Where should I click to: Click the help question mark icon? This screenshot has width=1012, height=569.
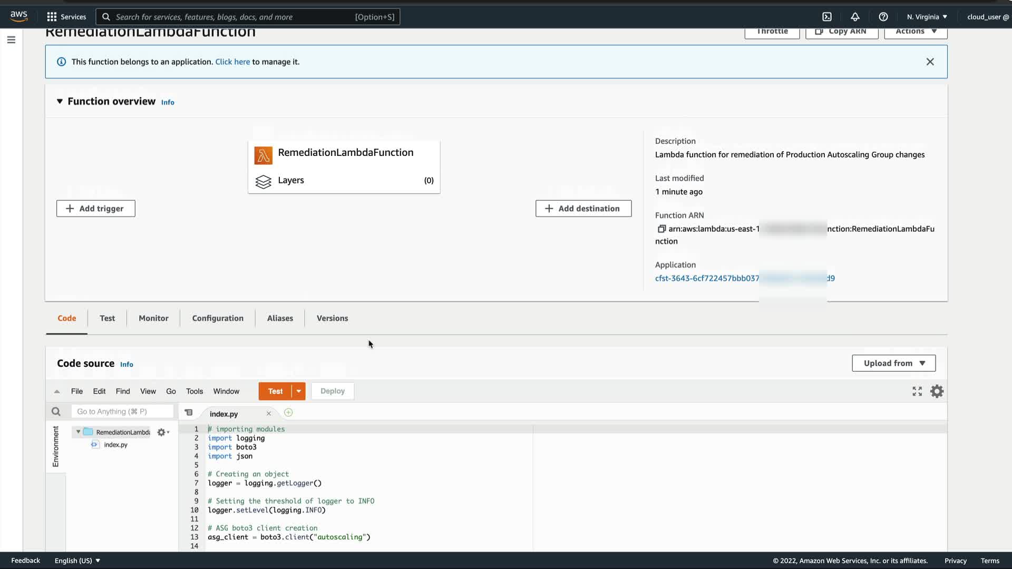click(883, 17)
